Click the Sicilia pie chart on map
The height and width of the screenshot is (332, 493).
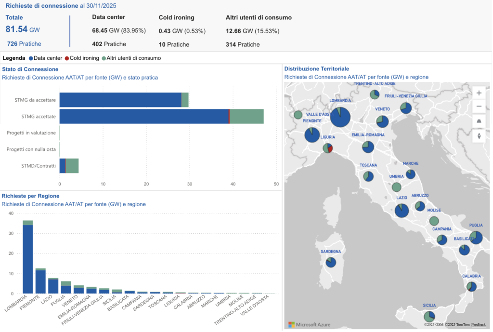point(429,316)
